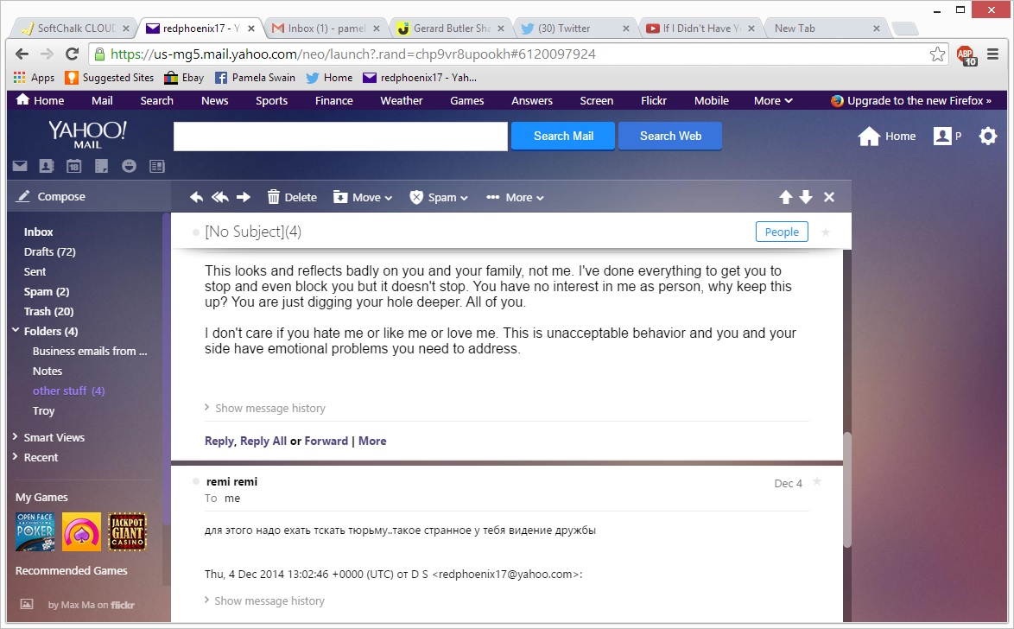Click the More link beside Forward
This screenshot has height=629, width=1014.
click(372, 441)
